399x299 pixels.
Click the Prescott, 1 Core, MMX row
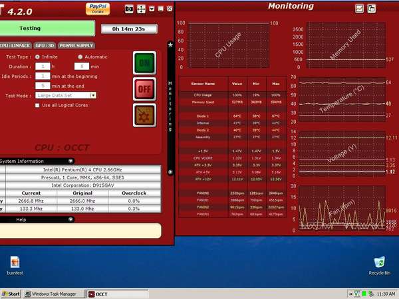tap(82, 177)
